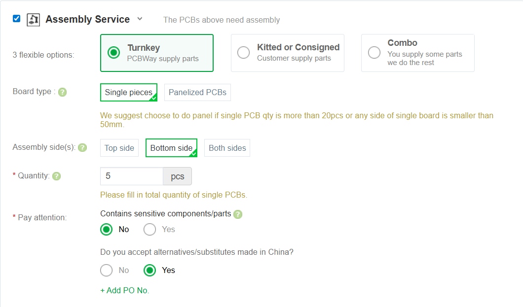
Task: Select Top side for assembly
Action: click(119, 148)
